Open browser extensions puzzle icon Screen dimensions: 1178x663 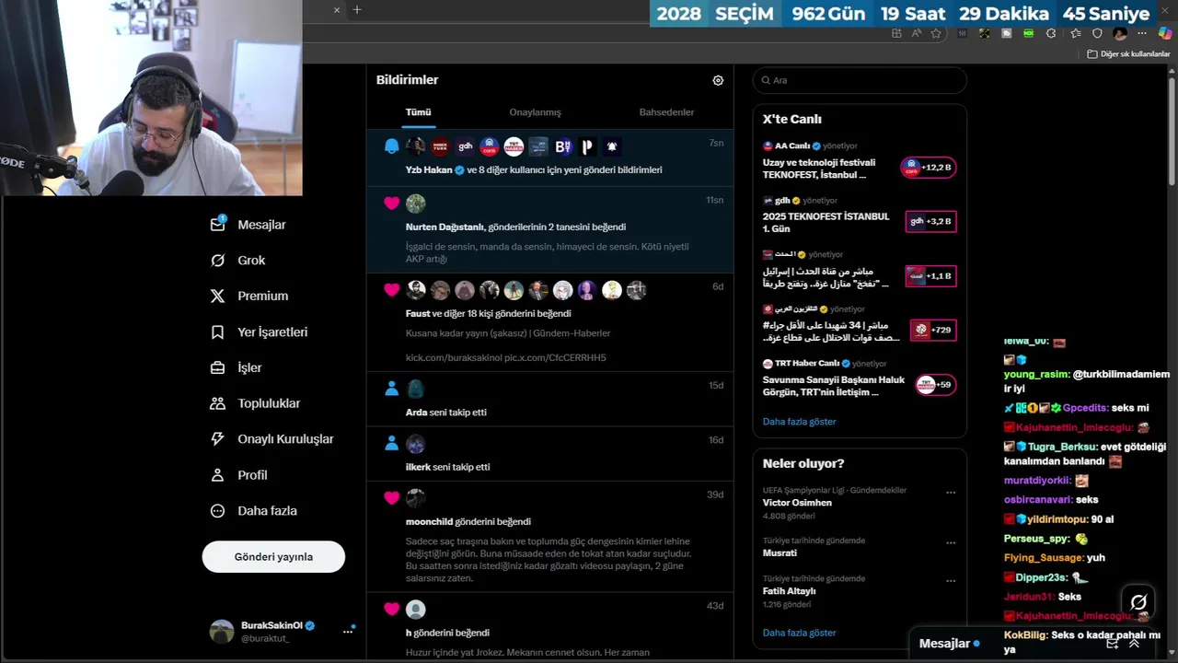(x=1051, y=33)
